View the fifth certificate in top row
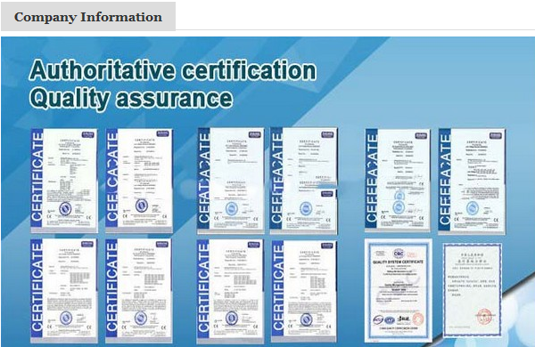Screen dimensions: 535x347 (x=398, y=181)
